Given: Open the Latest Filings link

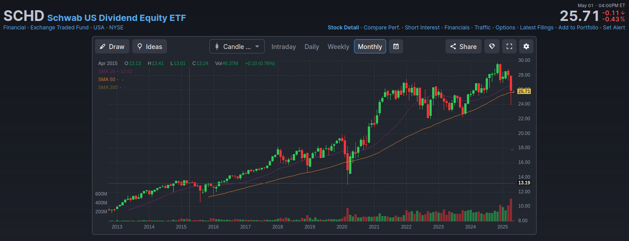Looking at the screenshot, I should click(x=537, y=28).
